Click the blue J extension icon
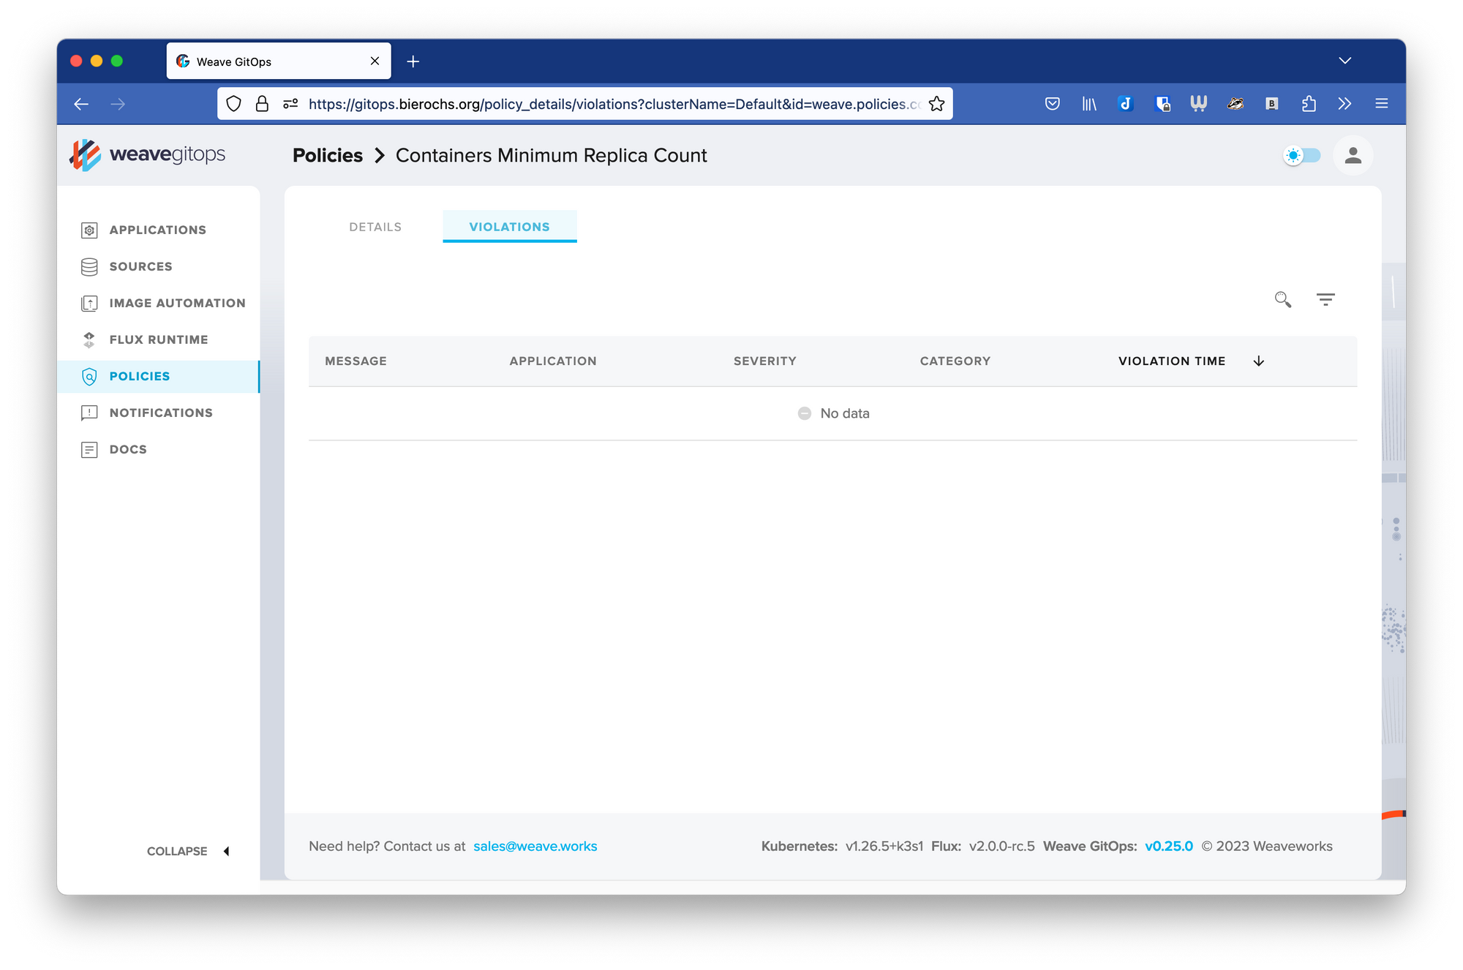This screenshot has height=970, width=1463. [1126, 104]
